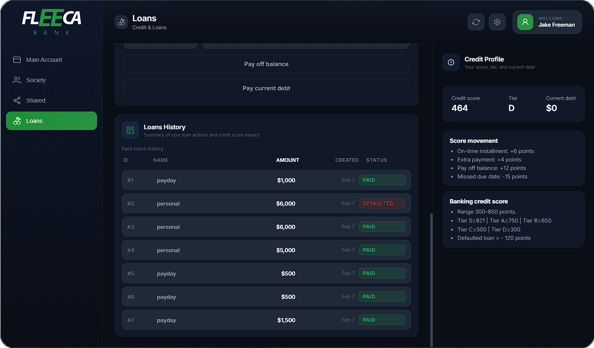
Task: Click the loans panel vertical scrollbar
Action: [x=431, y=280]
